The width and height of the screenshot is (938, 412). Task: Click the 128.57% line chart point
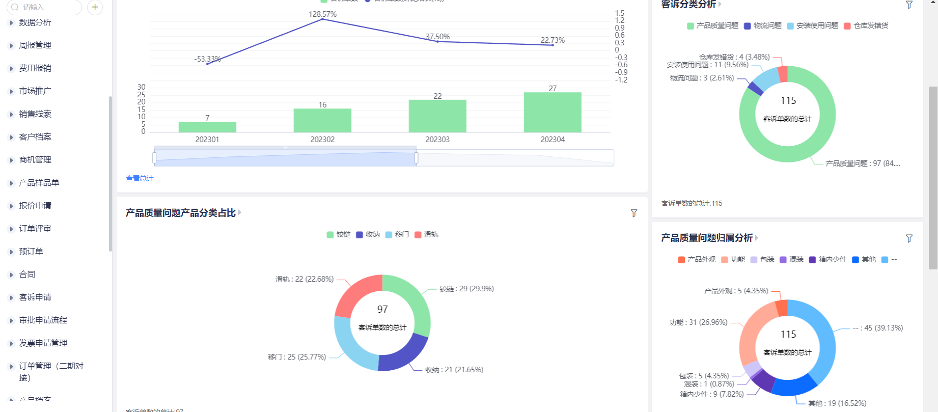click(322, 19)
